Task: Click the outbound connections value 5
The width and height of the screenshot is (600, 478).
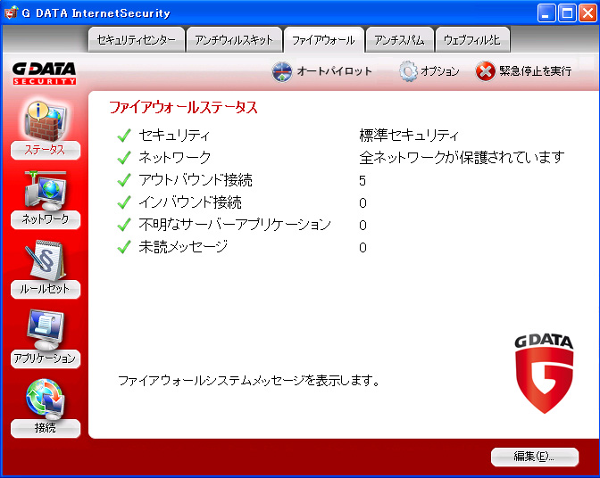Action: [x=362, y=180]
